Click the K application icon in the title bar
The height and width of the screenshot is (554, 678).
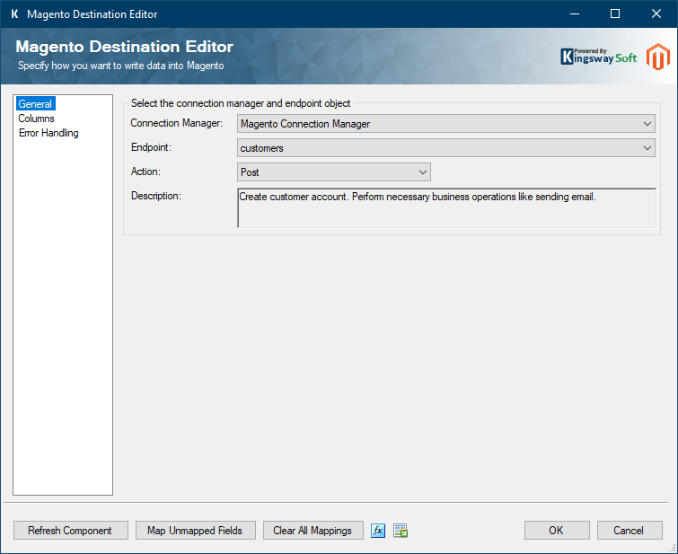click(14, 13)
